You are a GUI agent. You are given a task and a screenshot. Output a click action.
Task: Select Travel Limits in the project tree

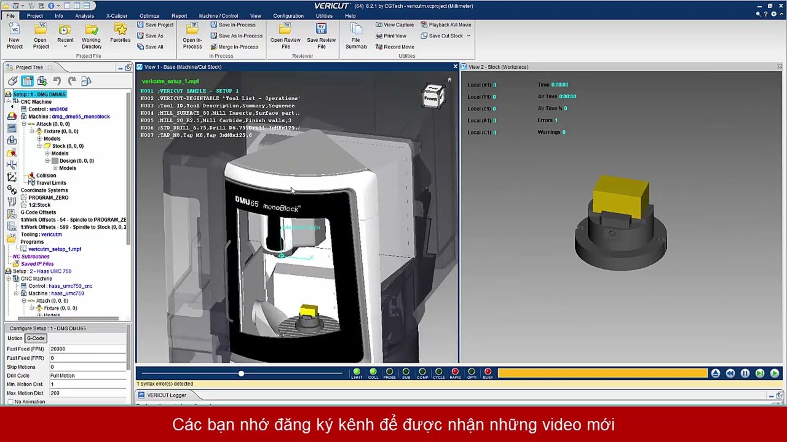pyautogui.click(x=51, y=183)
